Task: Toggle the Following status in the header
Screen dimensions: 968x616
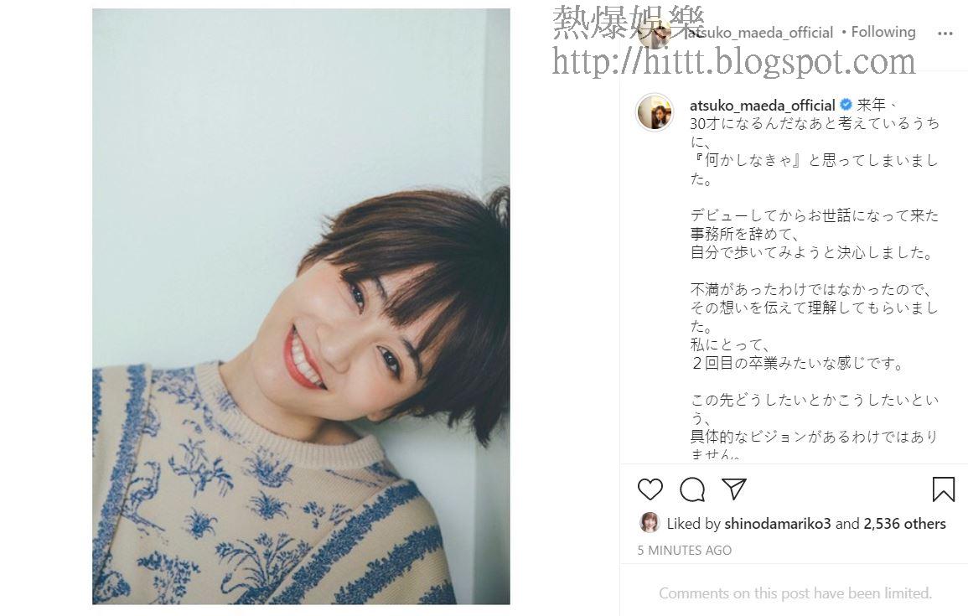Action: (x=883, y=32)
